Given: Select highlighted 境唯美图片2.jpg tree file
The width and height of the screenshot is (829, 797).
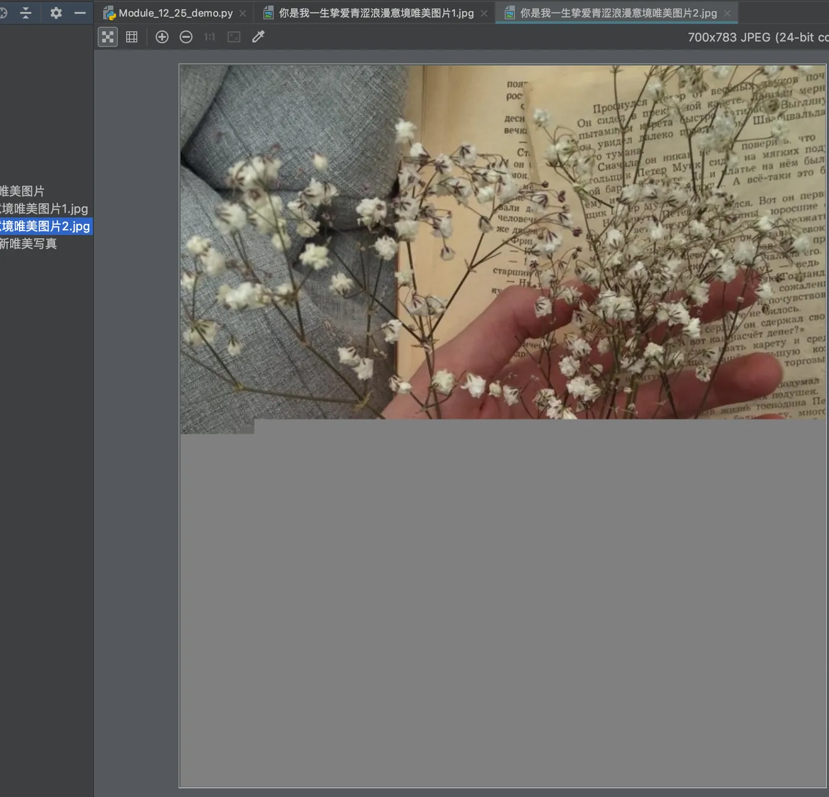Looking at the screenshot, I should point(45,226).
